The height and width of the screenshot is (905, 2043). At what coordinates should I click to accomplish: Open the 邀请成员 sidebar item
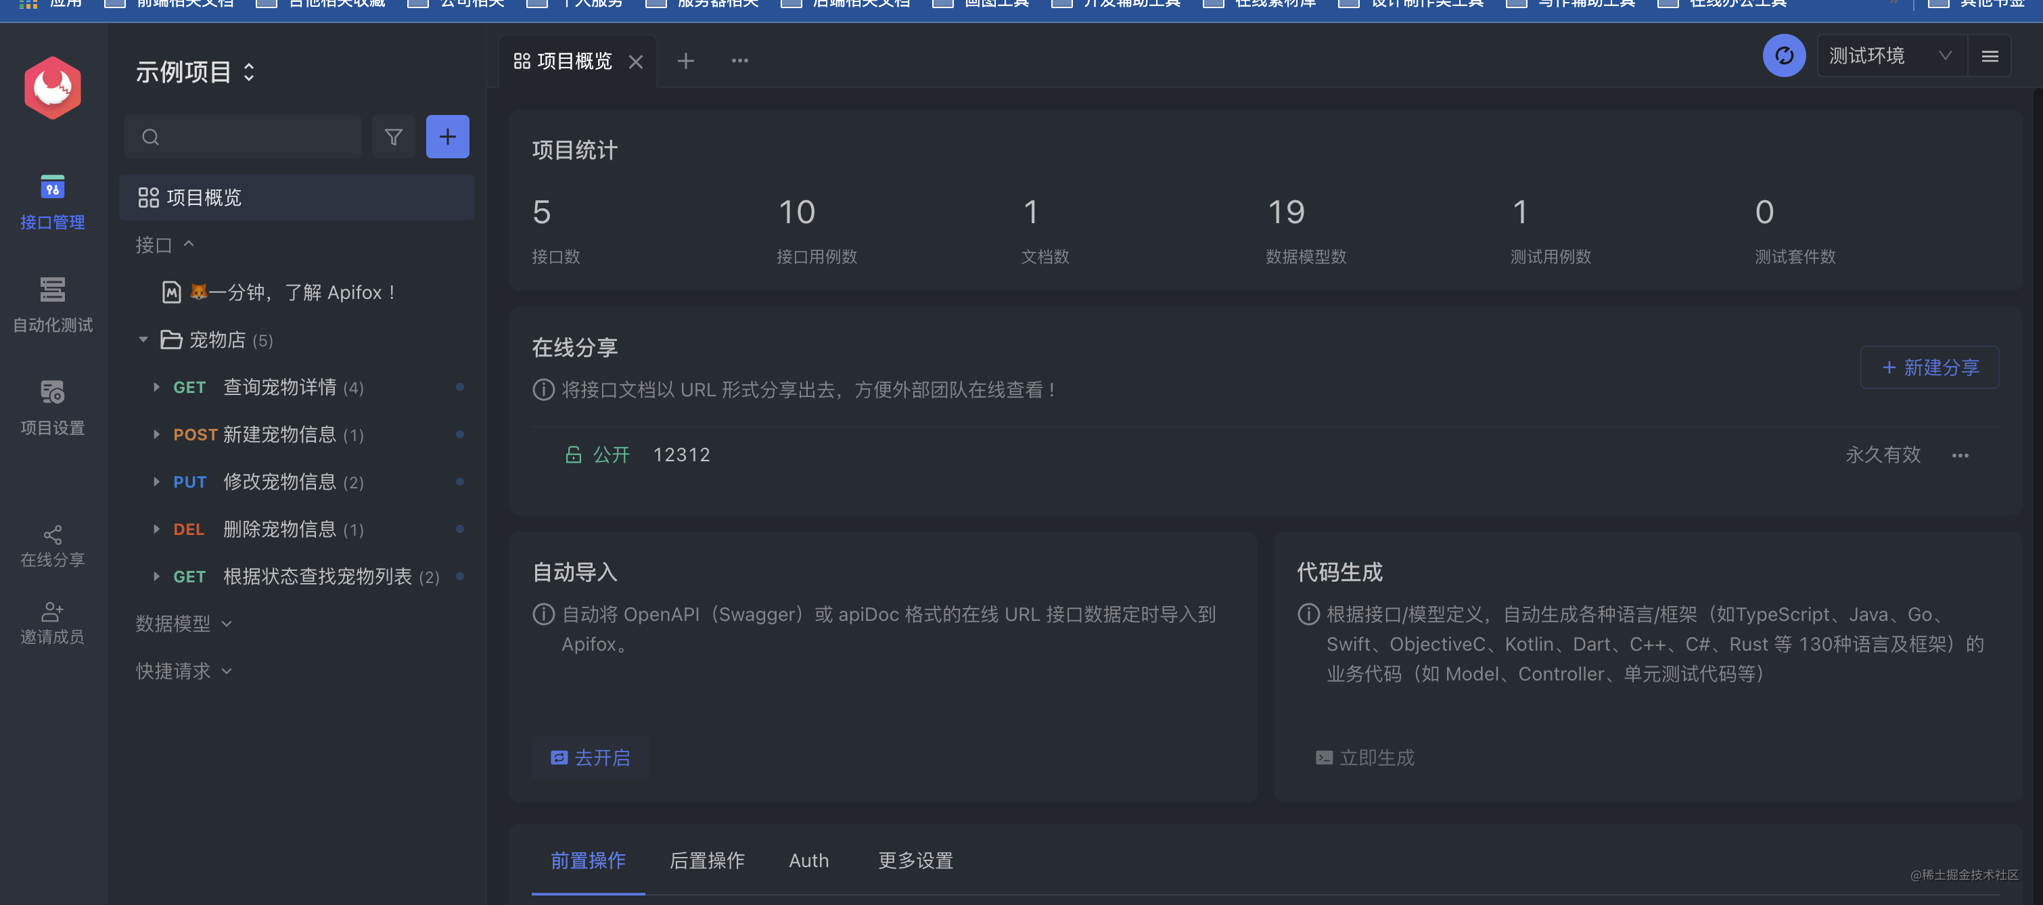(x=52, y=624)
